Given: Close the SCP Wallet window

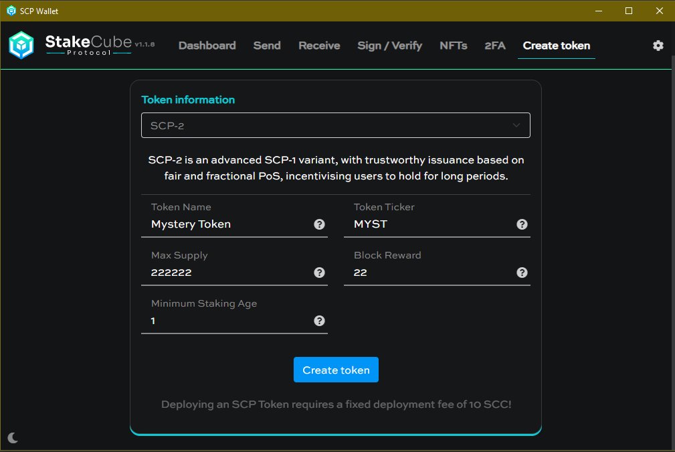Looking at the screenshot, I should coord(659,11).
